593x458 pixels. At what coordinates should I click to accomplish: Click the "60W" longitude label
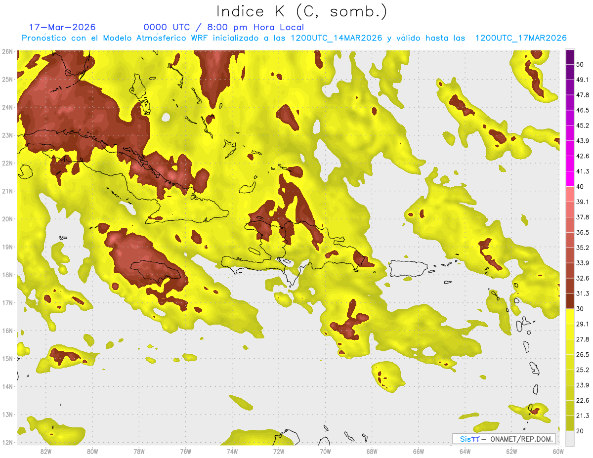pos(558,452)
